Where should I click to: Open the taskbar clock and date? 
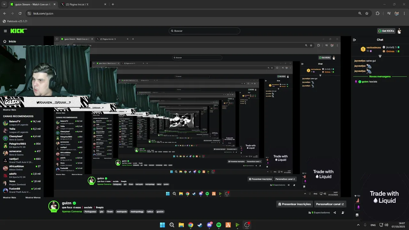tap(398, 225)
